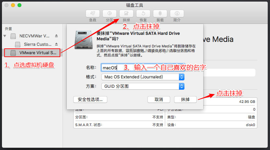
Task: Click the 取消 cancel button
Action: (159, 100)
